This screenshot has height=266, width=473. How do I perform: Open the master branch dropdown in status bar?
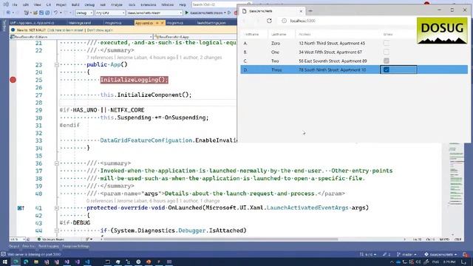(x=406, y=254)
